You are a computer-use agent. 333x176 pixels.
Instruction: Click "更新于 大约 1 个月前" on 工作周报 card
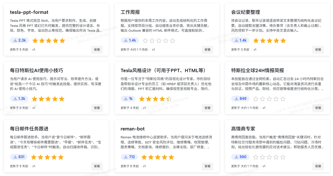134,50
